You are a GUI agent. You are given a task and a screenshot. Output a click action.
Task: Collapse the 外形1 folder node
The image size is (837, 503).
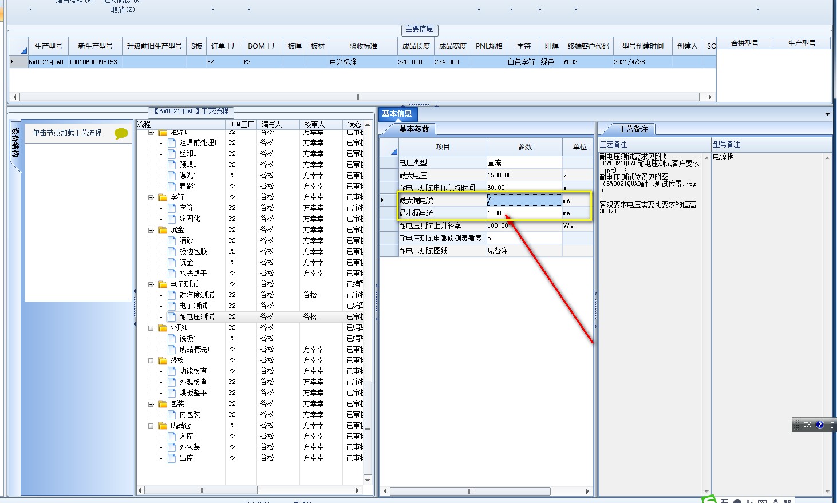pyautogui.click(x=152, y=327)
